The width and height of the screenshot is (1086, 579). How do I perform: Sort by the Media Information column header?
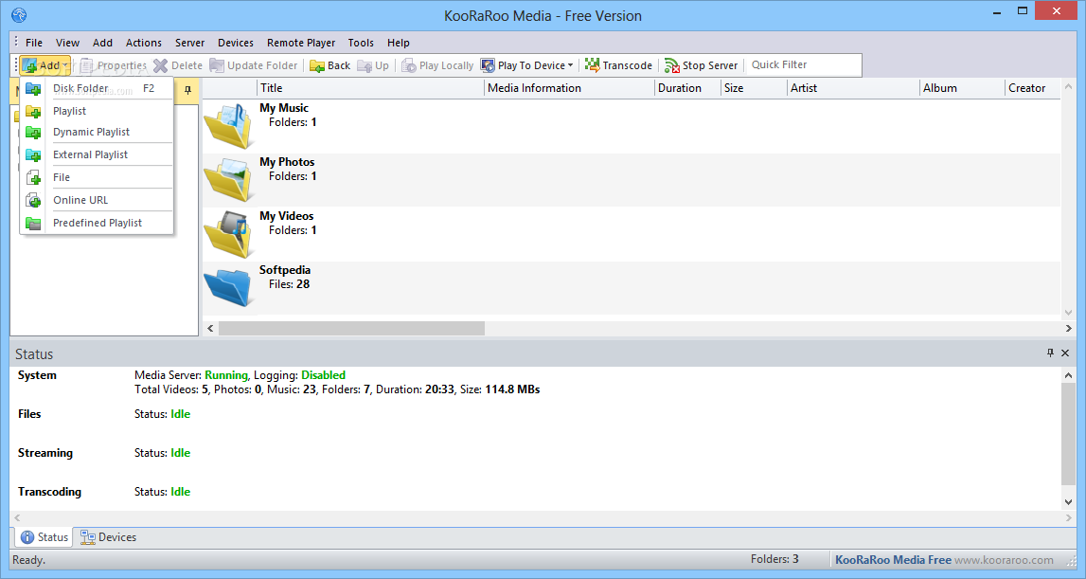[569, 88]
